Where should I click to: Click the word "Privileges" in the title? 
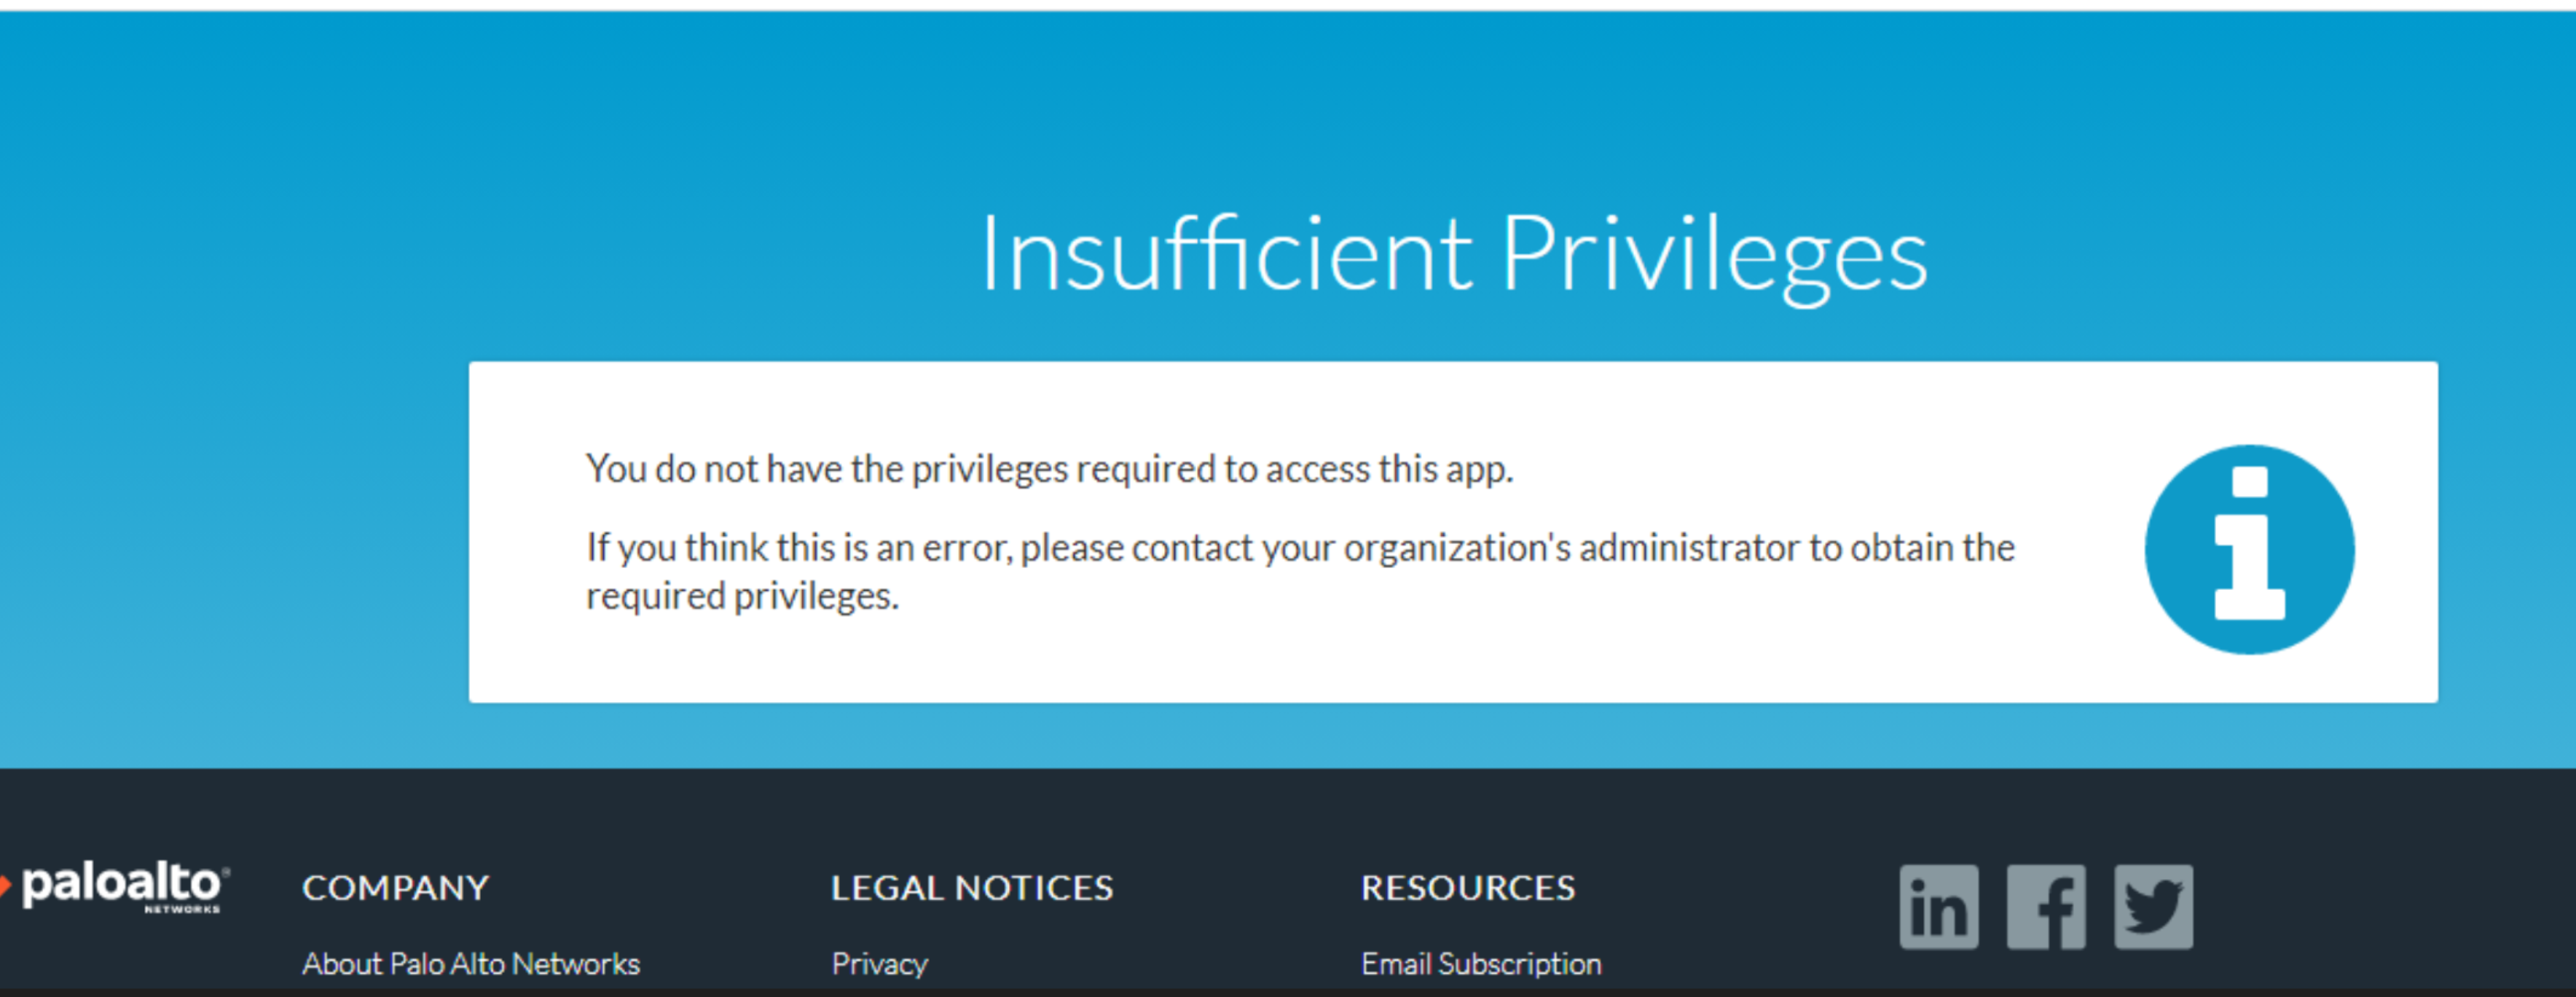[x=1713, y=255]
